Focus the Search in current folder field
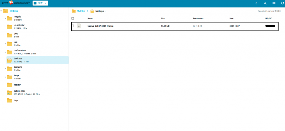 269,11
